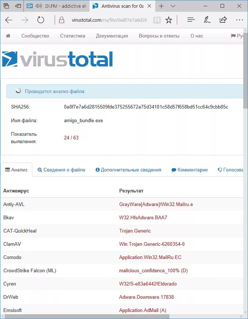Go back to previous page

[x=8, y=20]
